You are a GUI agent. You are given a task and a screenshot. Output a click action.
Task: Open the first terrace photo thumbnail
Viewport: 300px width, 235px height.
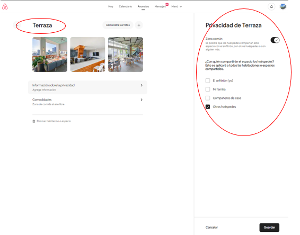coord(50,55)
